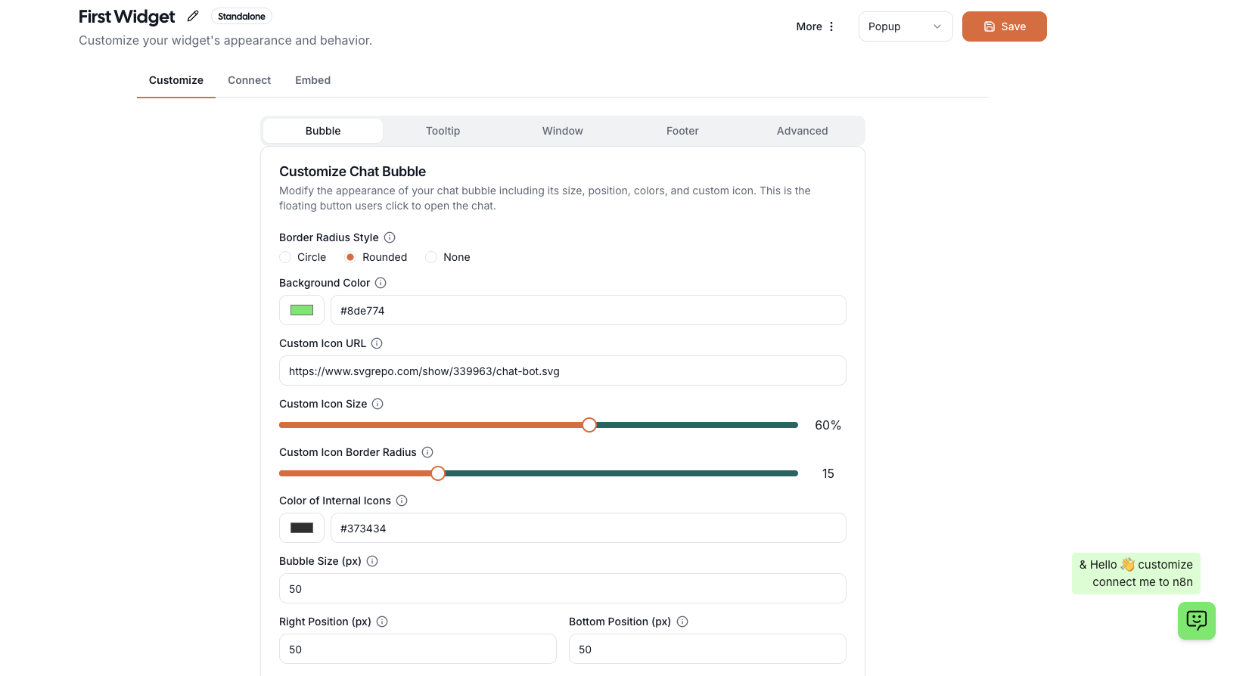Click info icon next to Background Color
The width and height of the screenshot is (1249, 676).
(x=381, y=283)
